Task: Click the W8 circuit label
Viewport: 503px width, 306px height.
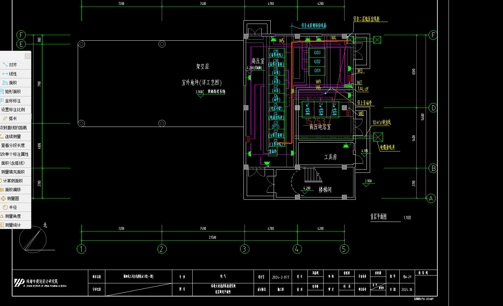Action: point(361,113)
